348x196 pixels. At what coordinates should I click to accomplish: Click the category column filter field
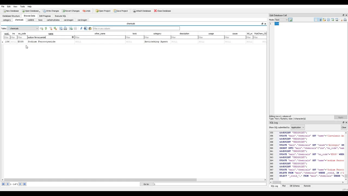tap(157, 37)
